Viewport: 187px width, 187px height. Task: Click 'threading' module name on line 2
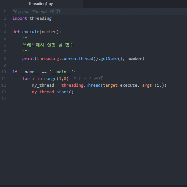click(41, 18)
